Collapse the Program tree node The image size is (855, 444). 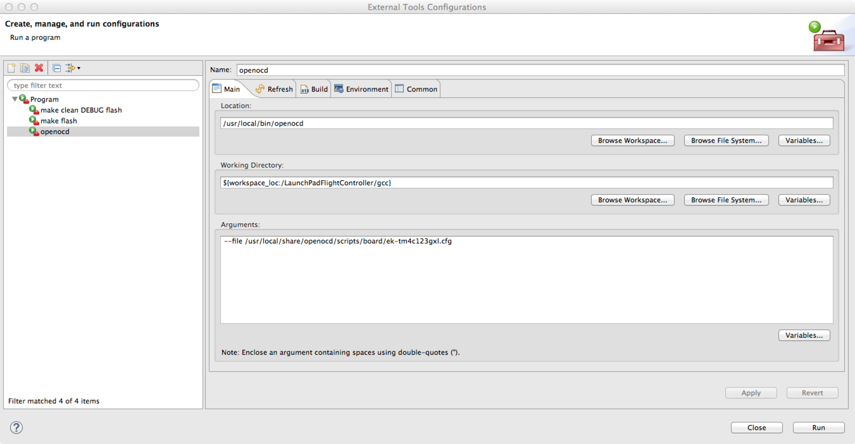(15, 99)
